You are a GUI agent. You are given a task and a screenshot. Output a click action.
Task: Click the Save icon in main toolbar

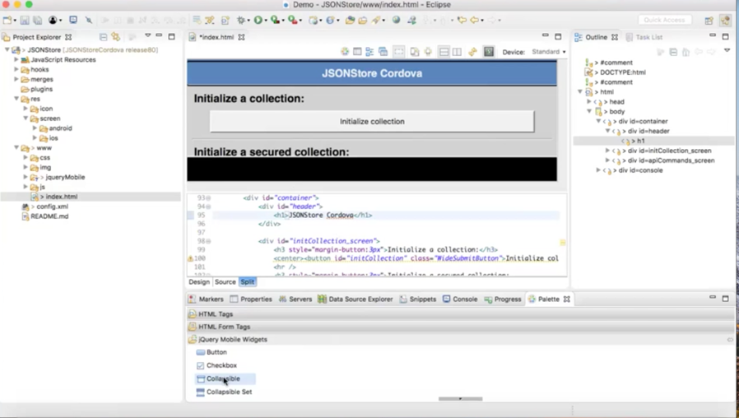click(25, 20)
